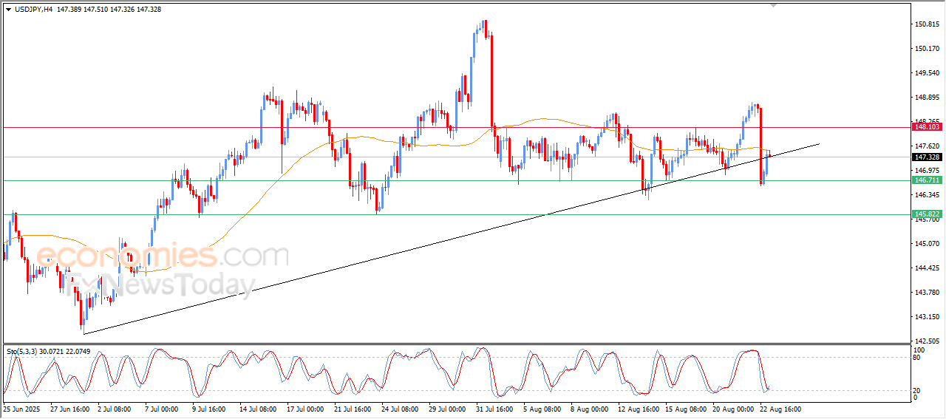Screen dimensions: 946x419
Task: Click the 148.895 price axis value
Action: coord(927,98)
